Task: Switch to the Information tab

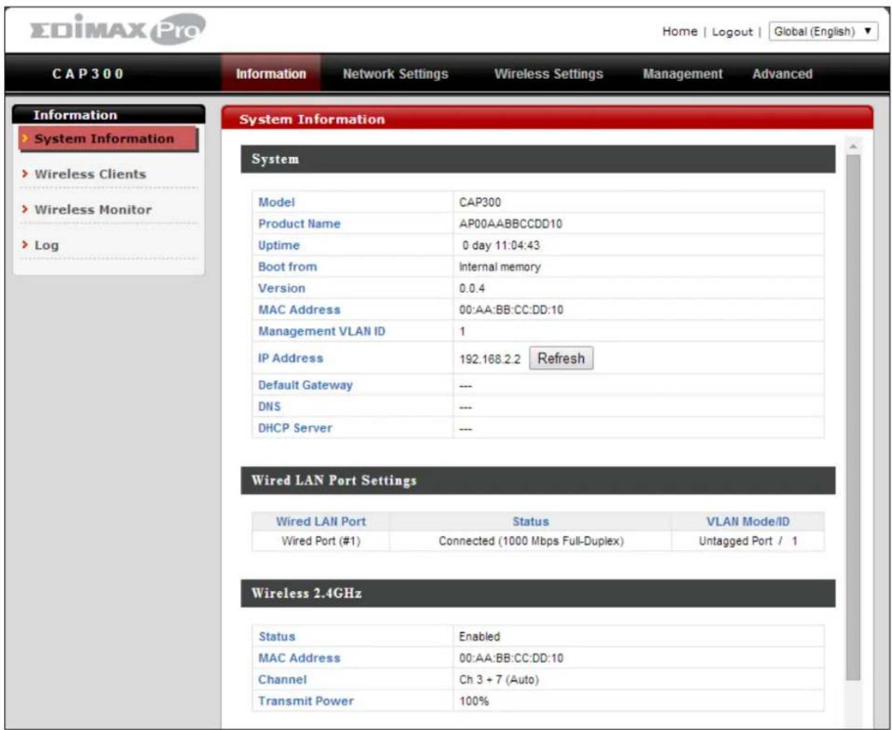Action: click(271, 74)
